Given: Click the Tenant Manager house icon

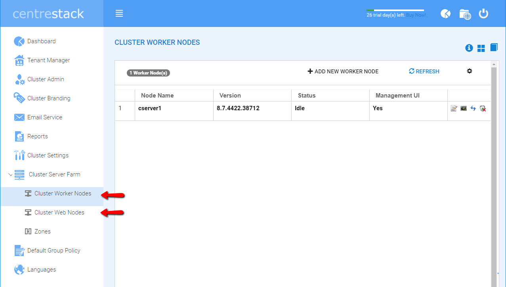Looking at the screenshot, I should 19,60.
